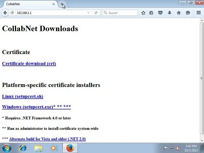Click the muted volume tray icon
204x153 pixels.
(178, 148)
